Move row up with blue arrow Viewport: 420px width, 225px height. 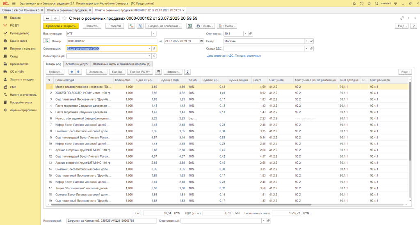[71, 72]
